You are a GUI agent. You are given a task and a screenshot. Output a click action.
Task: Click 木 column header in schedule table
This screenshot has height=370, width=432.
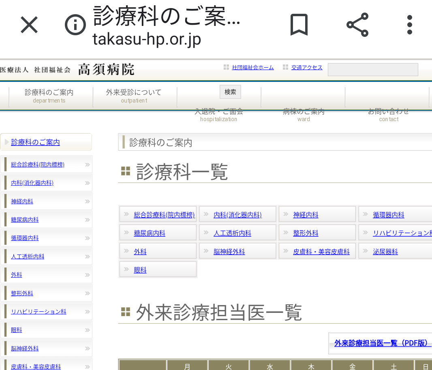click(311, 366)
